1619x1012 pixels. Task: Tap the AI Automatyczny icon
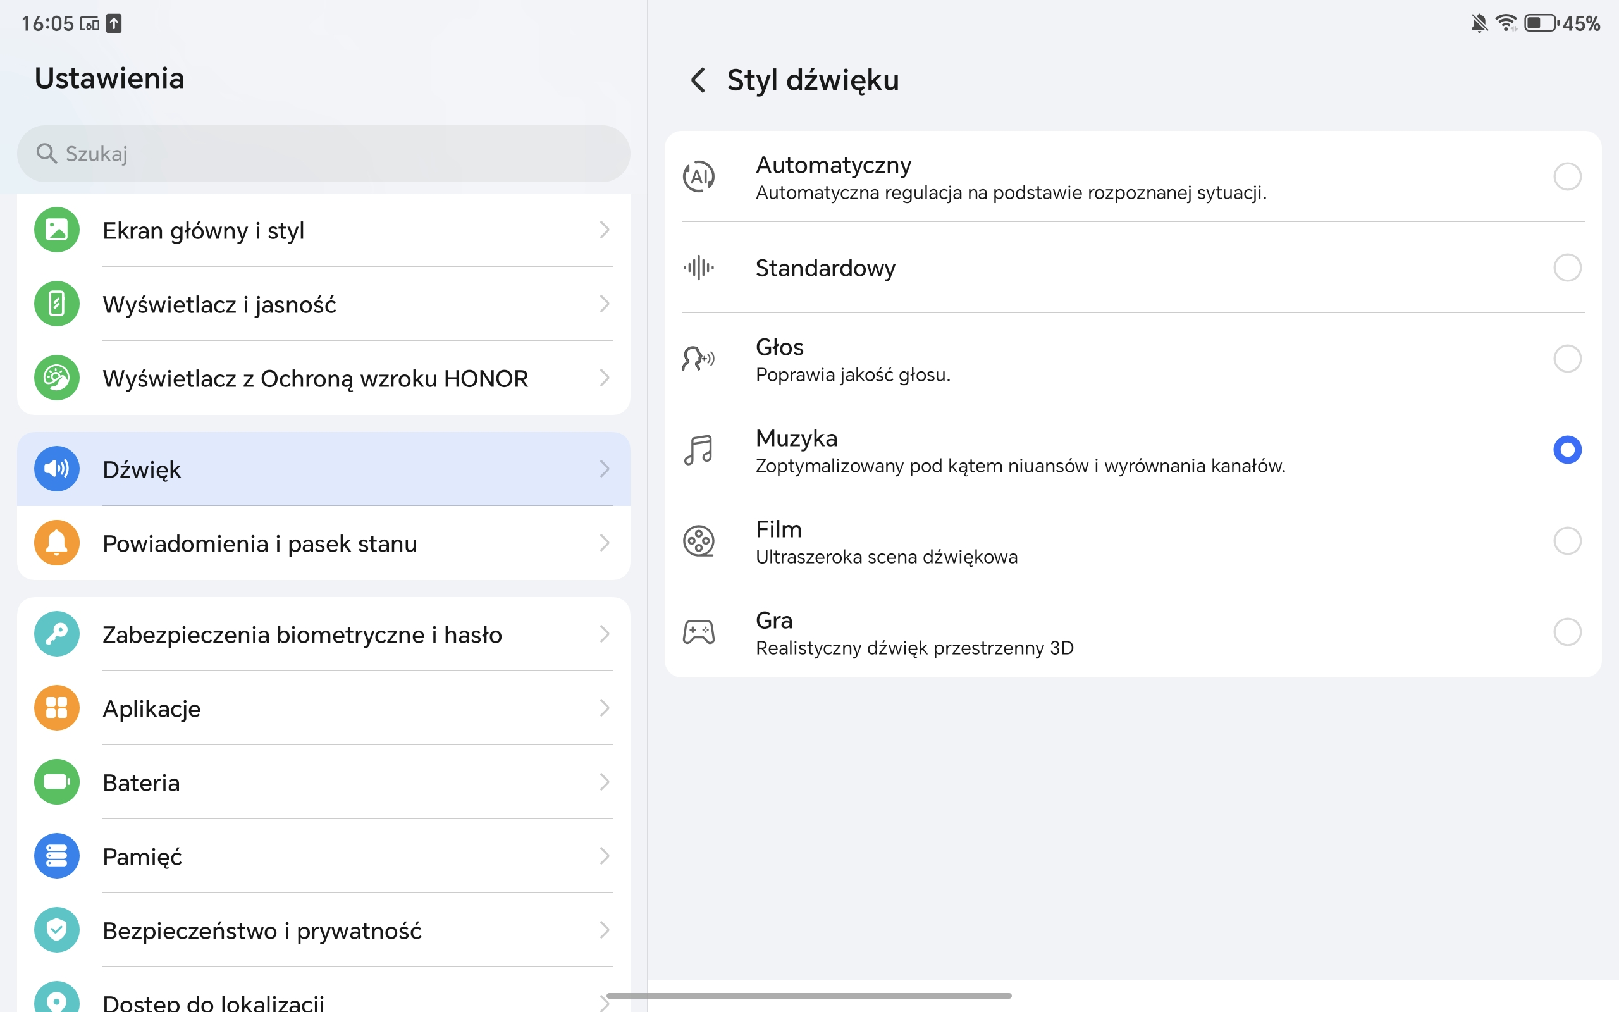(698, 176)
